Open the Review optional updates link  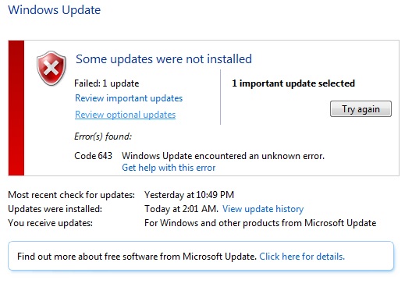(126, 115)
